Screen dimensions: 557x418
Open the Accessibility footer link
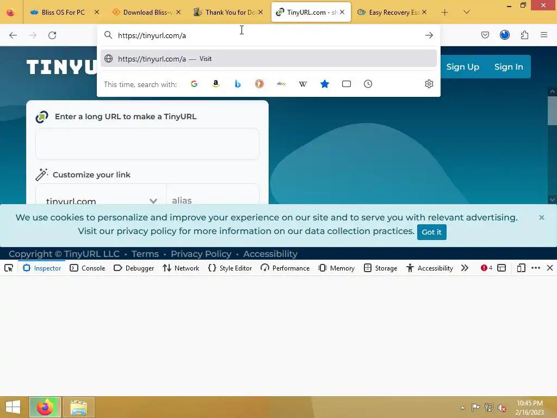click(270, 254)
